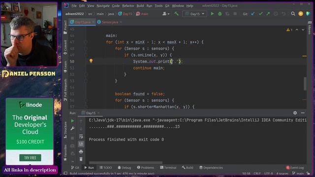
Task: Open the Window menu
Action: [x=178, y=6]
